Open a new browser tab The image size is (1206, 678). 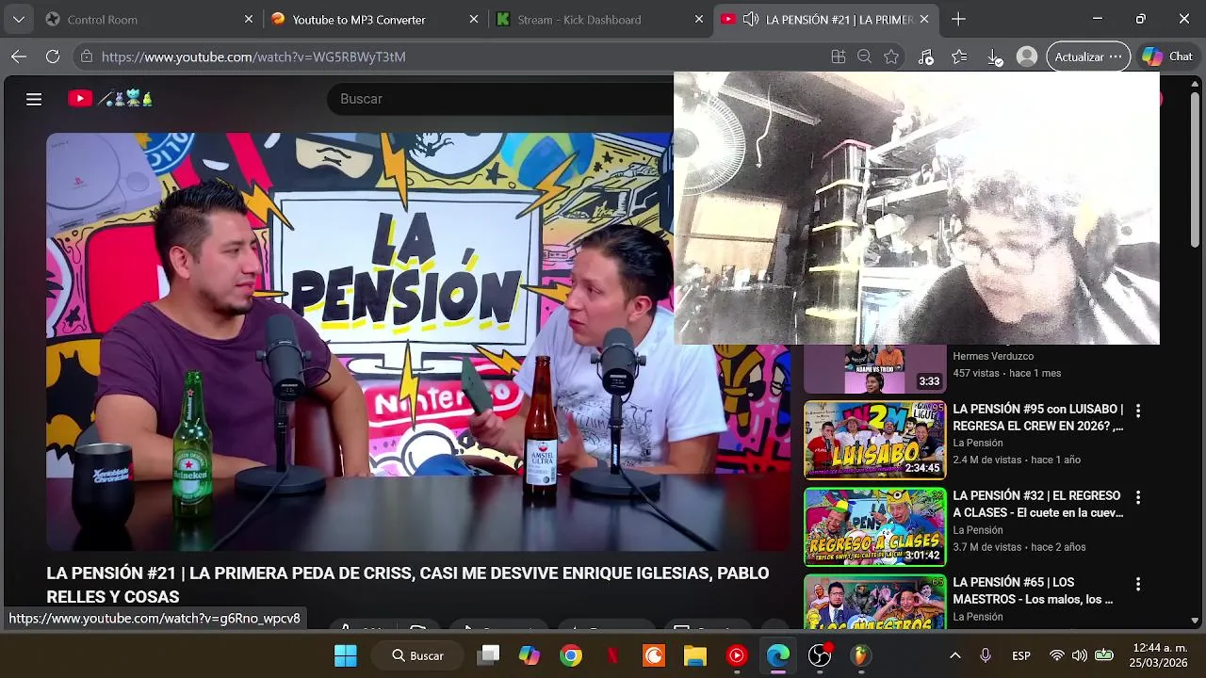pyautogui.click(x=958, y=19)
